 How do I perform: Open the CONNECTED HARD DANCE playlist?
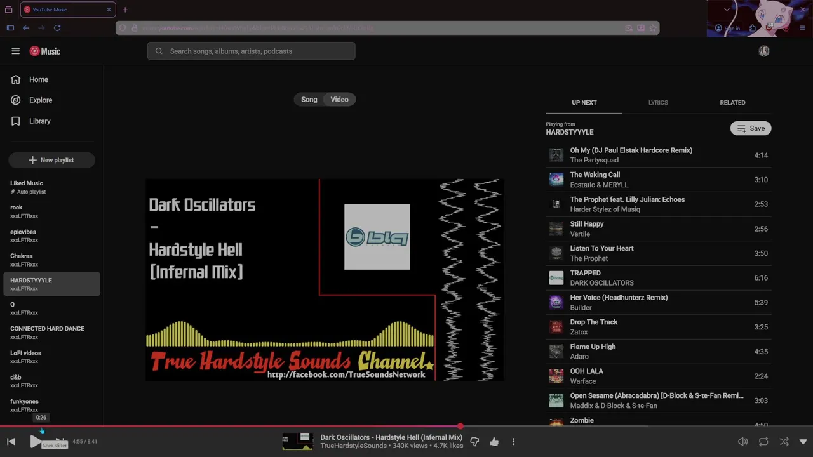(52, 333)
